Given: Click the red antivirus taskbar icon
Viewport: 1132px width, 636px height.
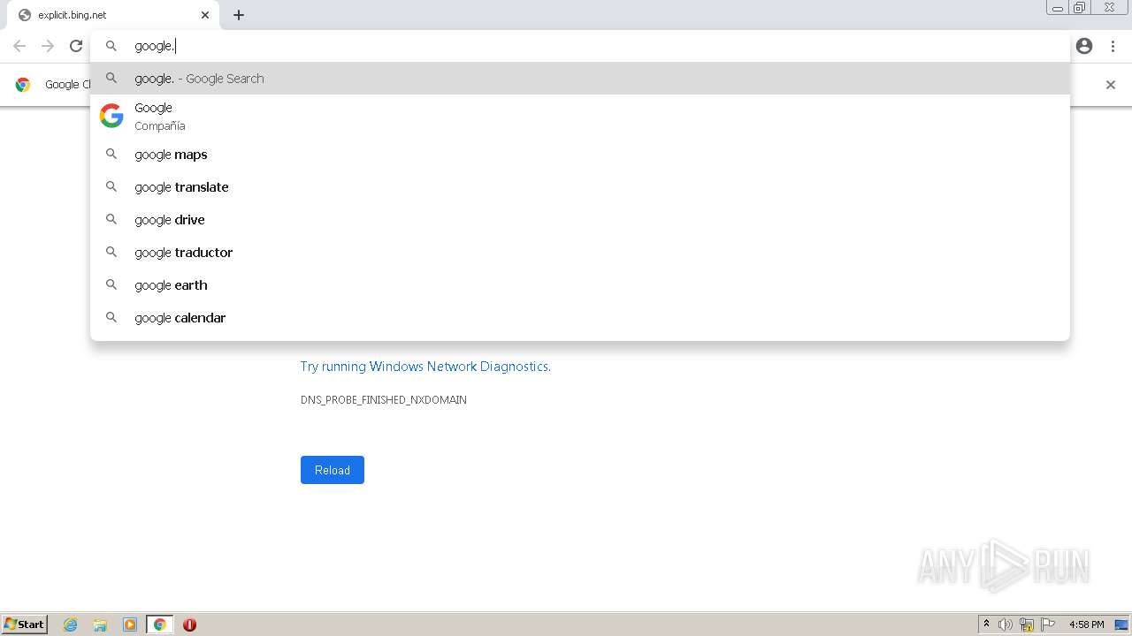Looking at the screenshot, I should [x=189, y=625].
